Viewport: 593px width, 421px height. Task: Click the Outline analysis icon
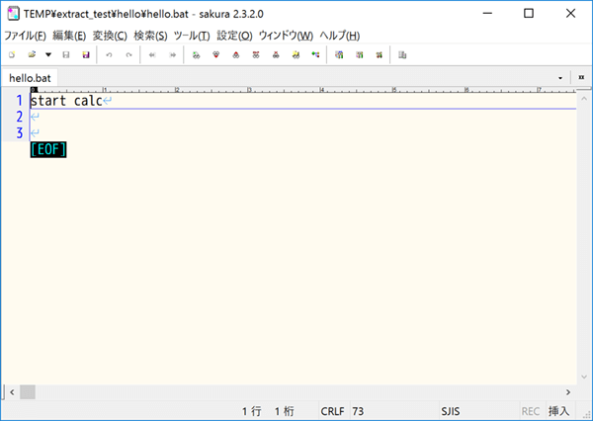pos(315,54)
